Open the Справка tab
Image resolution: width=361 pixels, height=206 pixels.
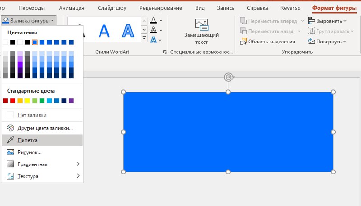click(257, 8)
